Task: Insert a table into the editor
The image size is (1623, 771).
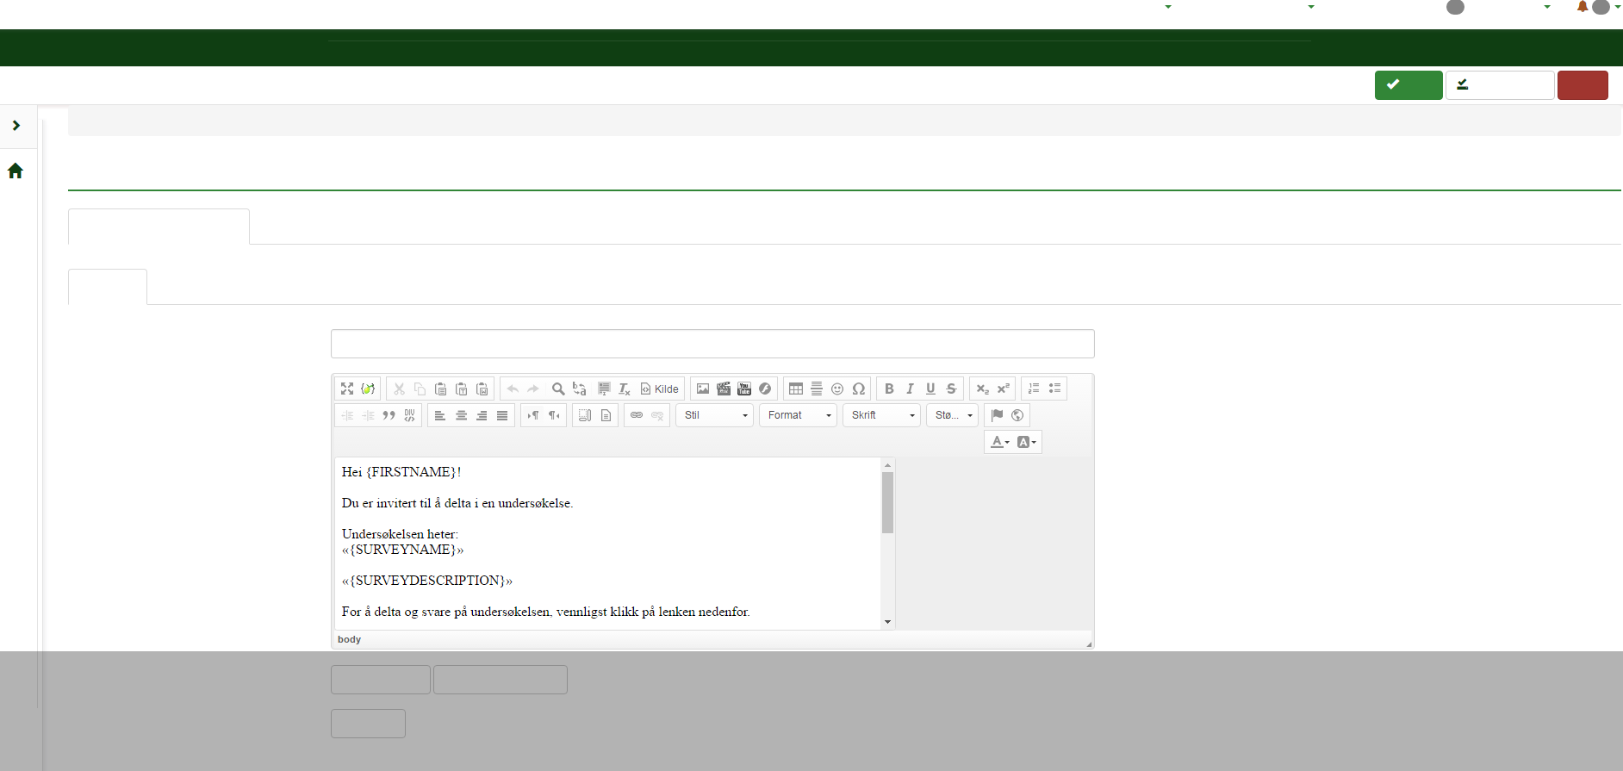Action: click(796, 389)
